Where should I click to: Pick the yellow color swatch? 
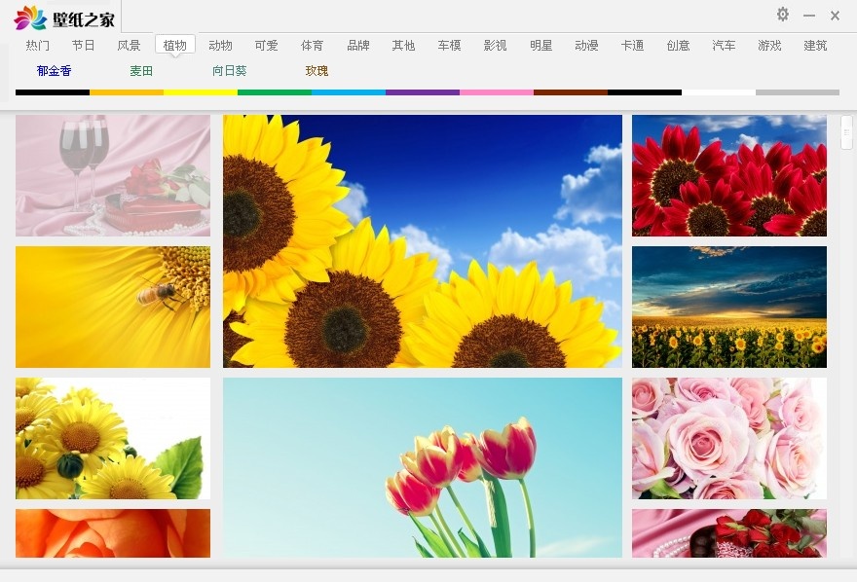point(201,92)
